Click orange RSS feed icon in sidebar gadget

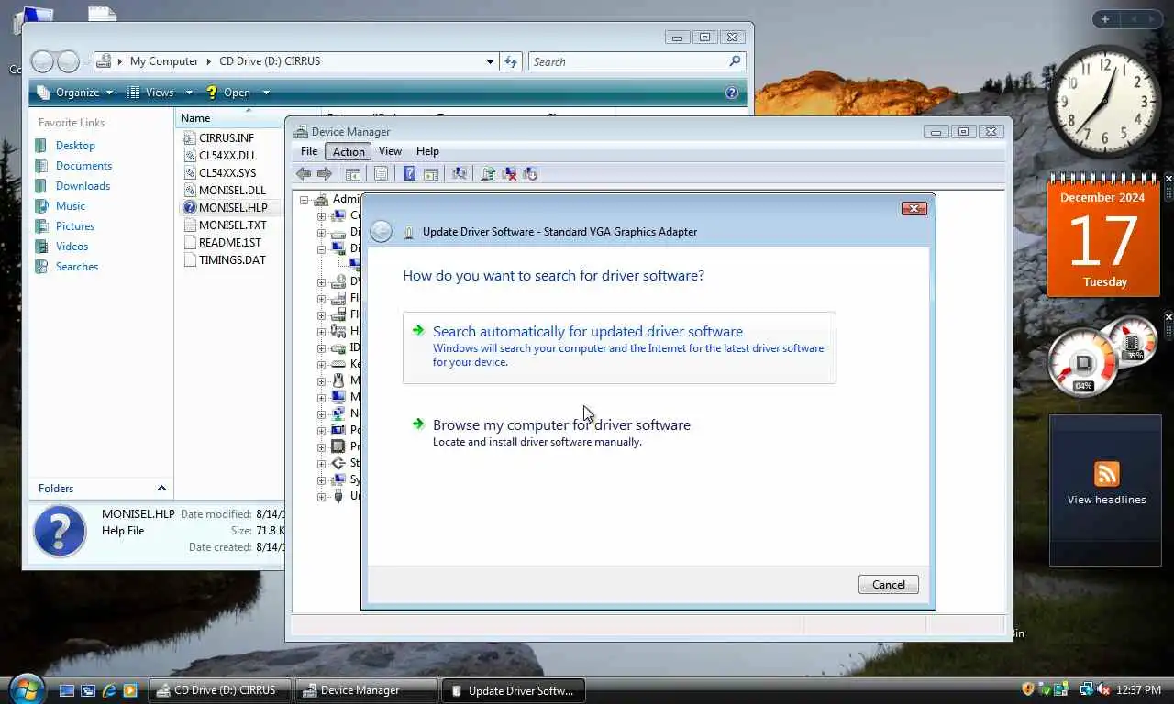pyautogui.click(x=1106, y=474)
